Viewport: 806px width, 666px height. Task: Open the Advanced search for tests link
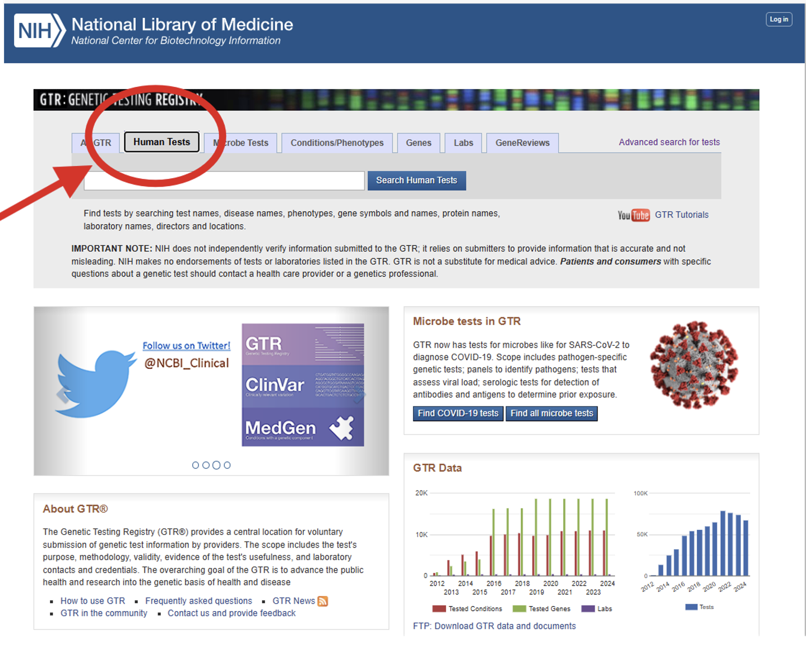pyautogui.click(x=669, y=142)
